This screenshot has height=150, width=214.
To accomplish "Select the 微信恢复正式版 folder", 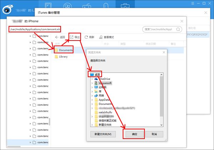I will (106, 120).
